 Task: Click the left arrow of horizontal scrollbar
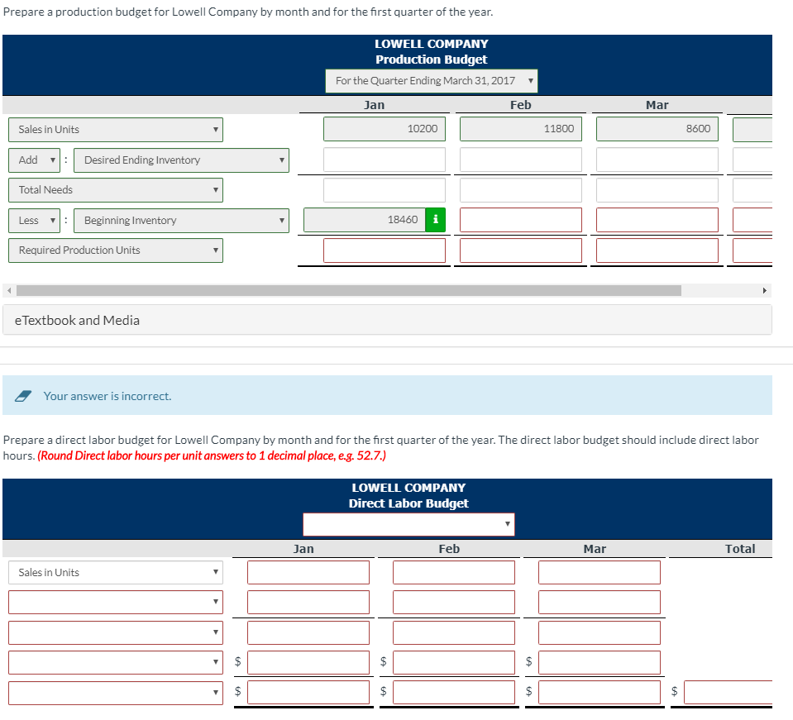(x=8, y=290)
